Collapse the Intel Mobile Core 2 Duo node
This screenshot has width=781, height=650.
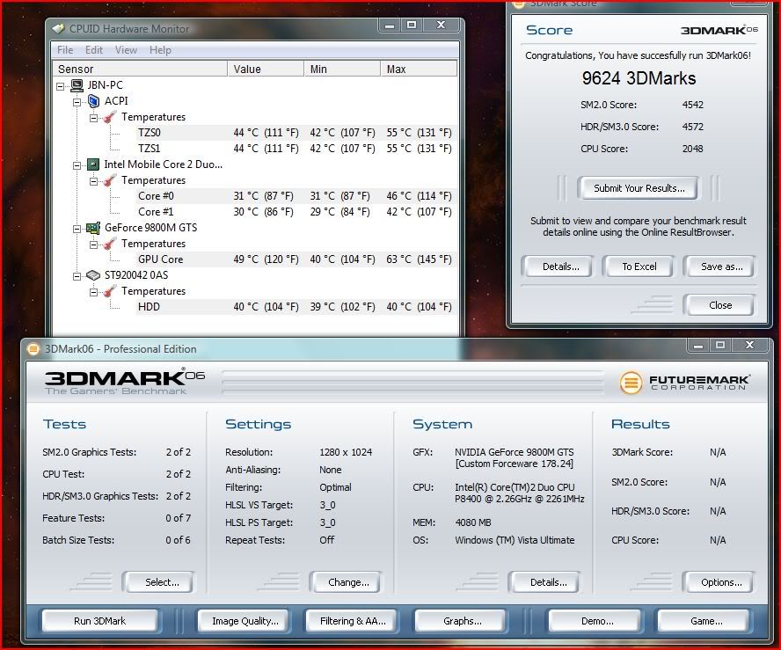77,165
